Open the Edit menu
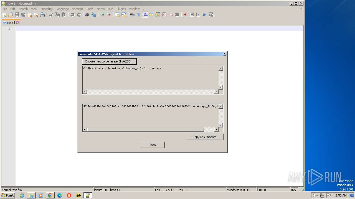Screen dimensions: 355x199 (x=13, y=9)
